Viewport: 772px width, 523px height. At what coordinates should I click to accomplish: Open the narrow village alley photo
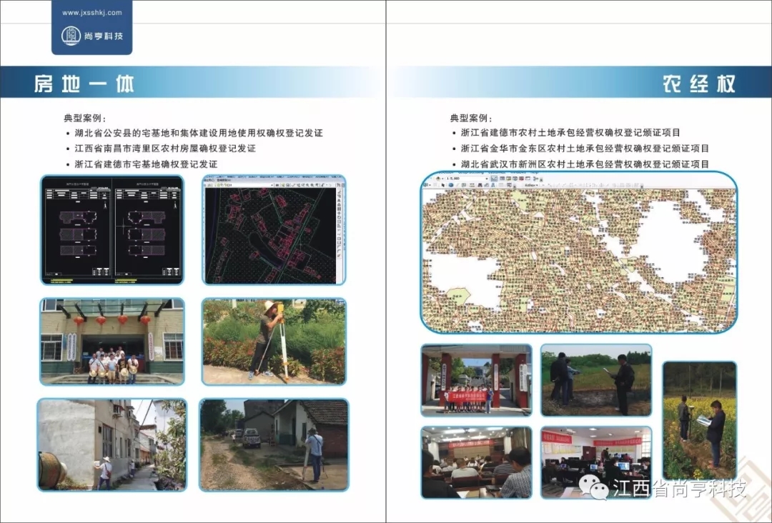point(112,444)
